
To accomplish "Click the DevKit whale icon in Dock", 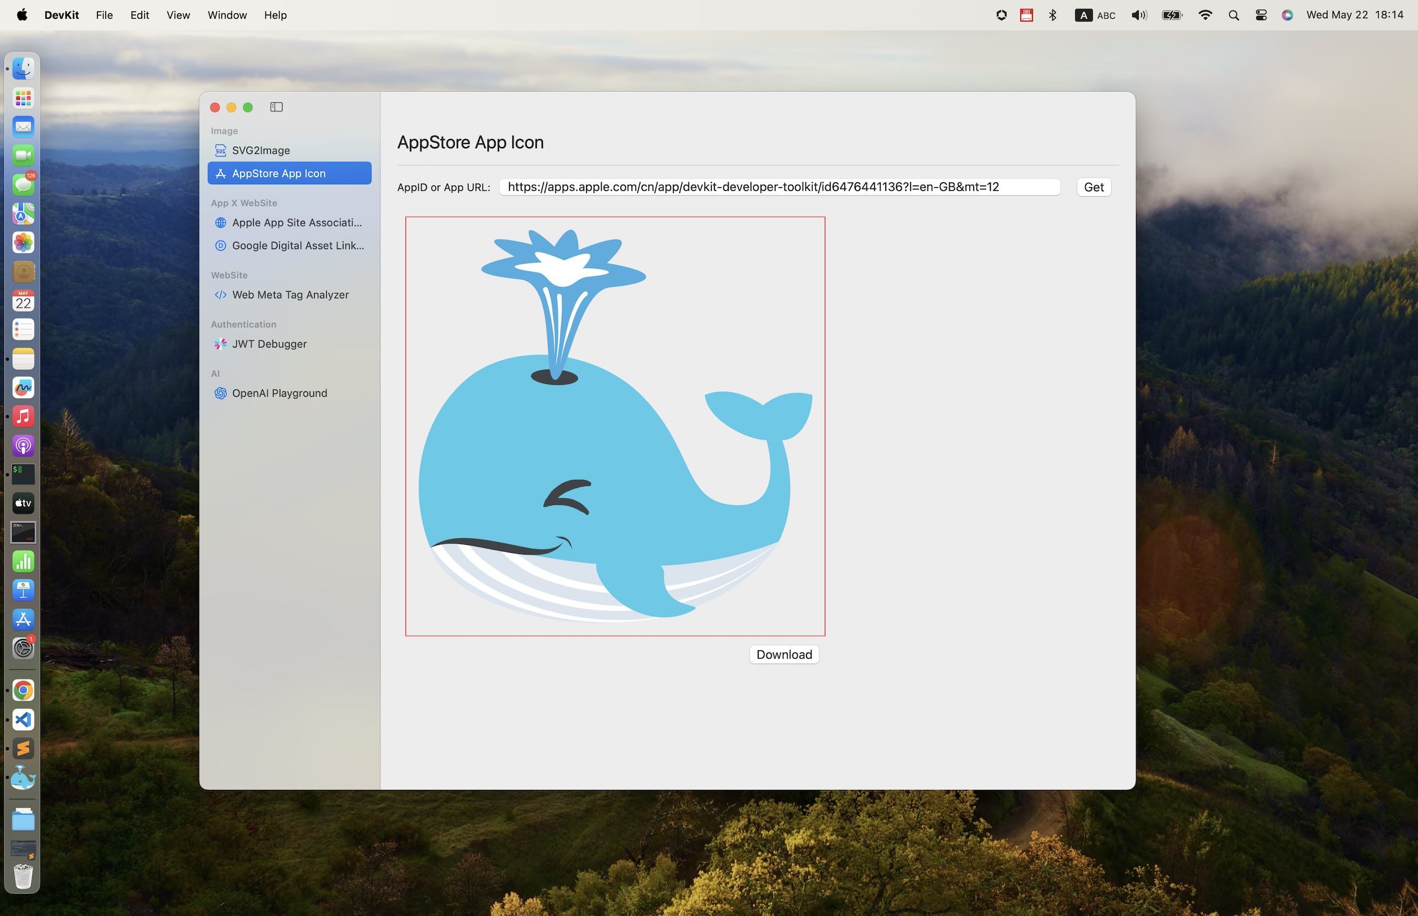I will click(x=23, y=778).
